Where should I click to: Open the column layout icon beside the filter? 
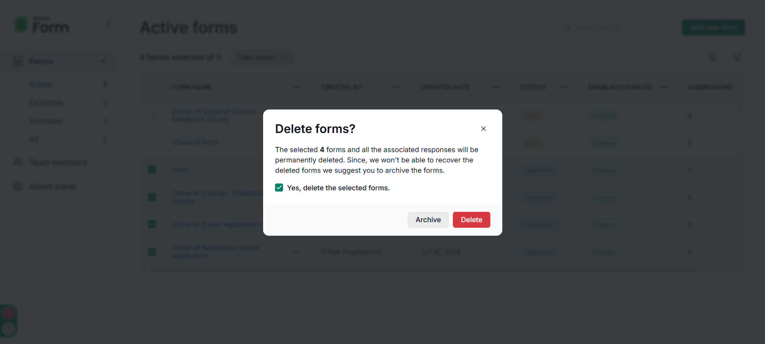(713, 58)
